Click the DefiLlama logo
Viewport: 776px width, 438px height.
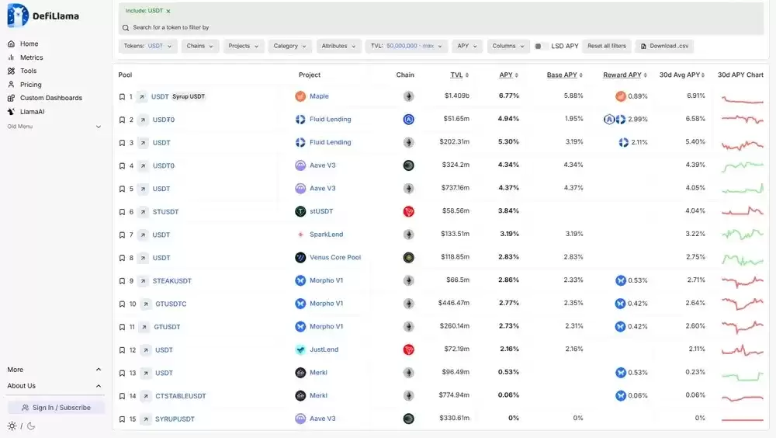coord(43,16)
